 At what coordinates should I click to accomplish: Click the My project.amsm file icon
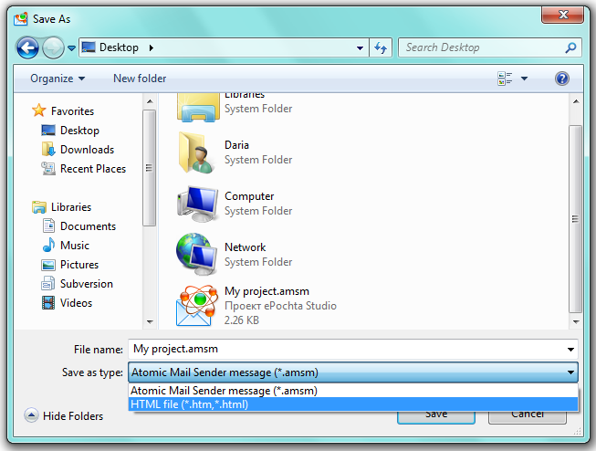coord(197,306)
